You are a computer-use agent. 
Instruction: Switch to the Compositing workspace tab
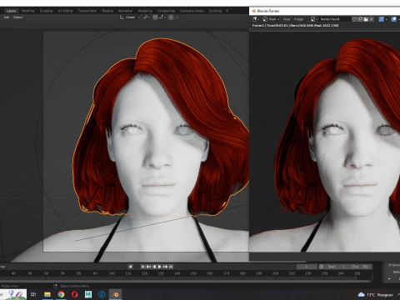tap(166, 11)
